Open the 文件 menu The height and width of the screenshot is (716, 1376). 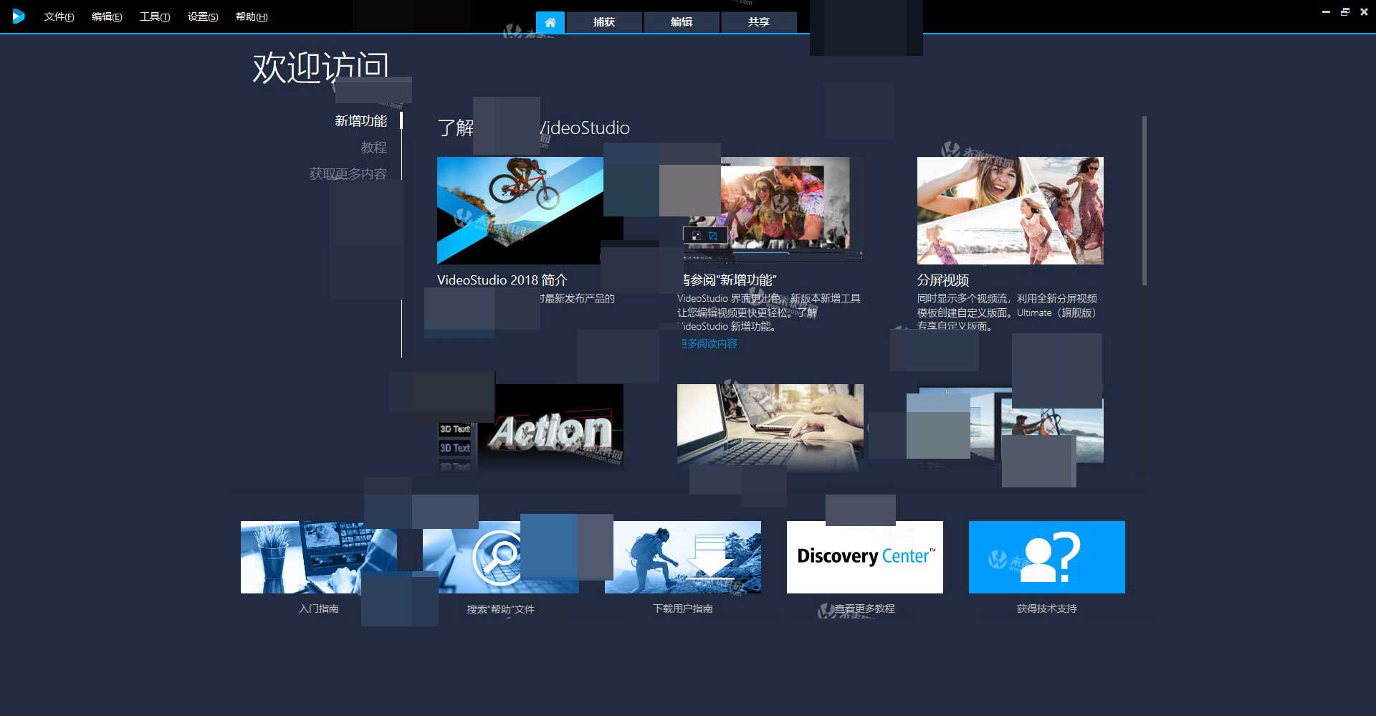click(x=59, y=16)
